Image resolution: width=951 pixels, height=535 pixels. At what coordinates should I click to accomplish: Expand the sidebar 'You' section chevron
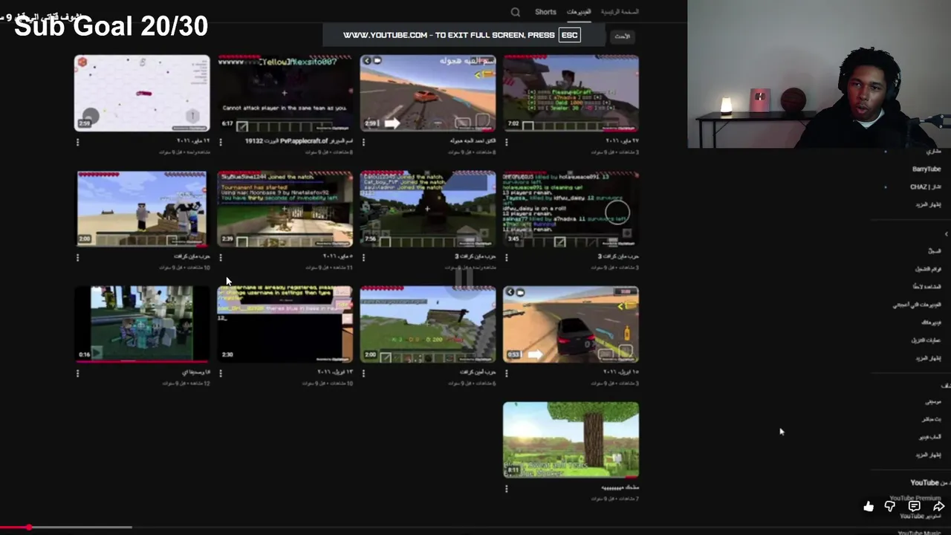(x=946, y=234)
